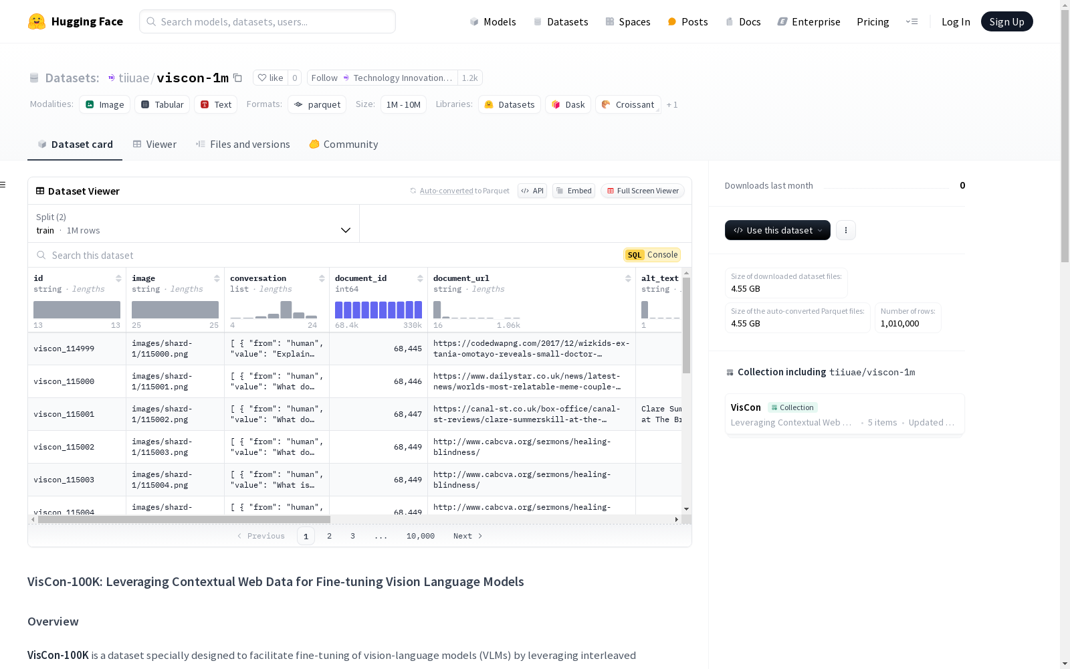Click the images/shard-1/115002.png cell

pyautogui.click(x=175, y=414)
